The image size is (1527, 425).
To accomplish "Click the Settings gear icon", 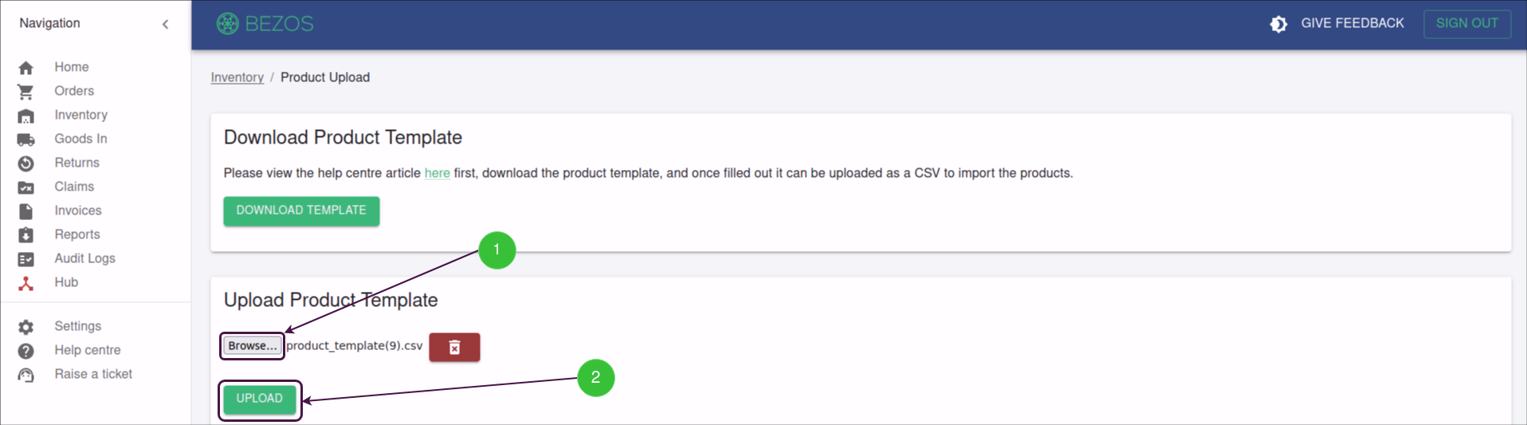I will coord(26,327).
